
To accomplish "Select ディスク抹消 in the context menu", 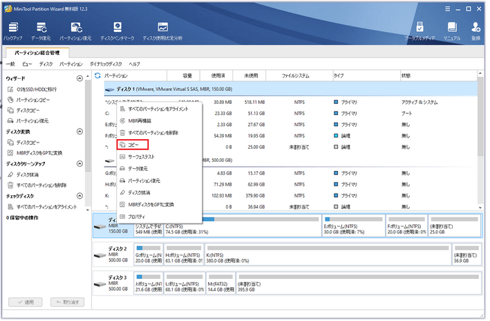I will click(x=160, y=193).
